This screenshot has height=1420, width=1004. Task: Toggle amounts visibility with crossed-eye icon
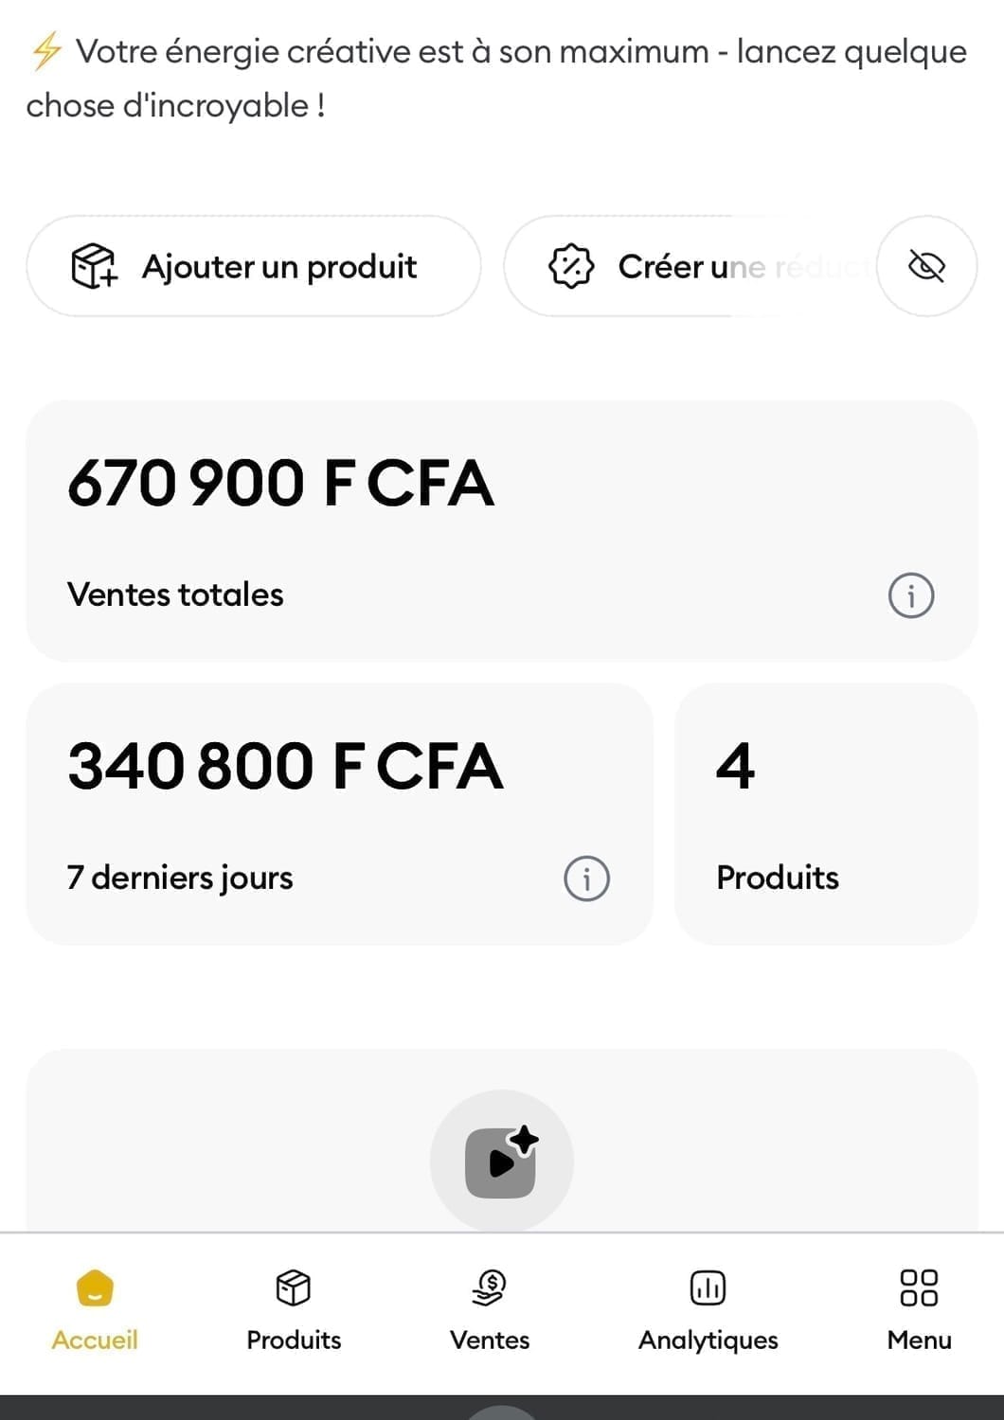(926, 266)
